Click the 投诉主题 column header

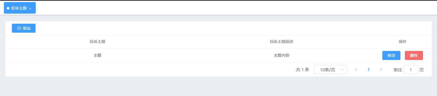click(97, 42)
